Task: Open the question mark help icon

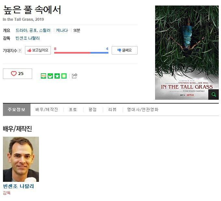Action: click(20, 51)
